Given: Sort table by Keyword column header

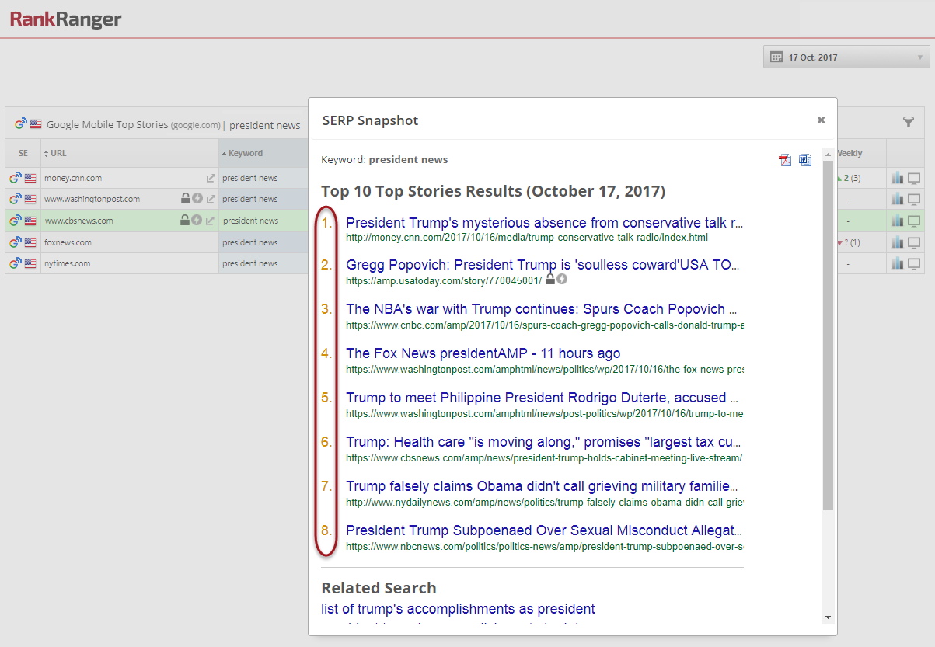Looking at the screenshot, I should pyautogui.click(x=246, y=153).
